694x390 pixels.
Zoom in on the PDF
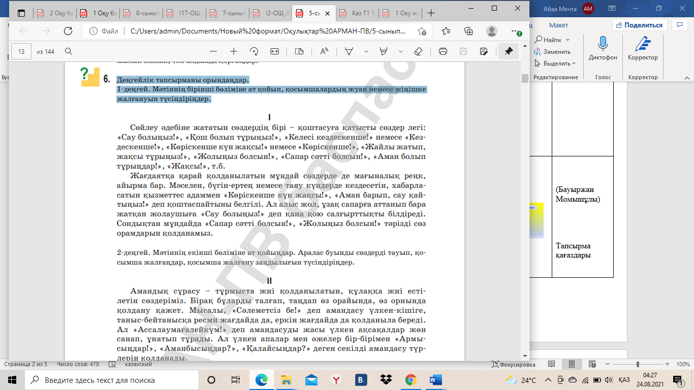click(x=234, y=51)
